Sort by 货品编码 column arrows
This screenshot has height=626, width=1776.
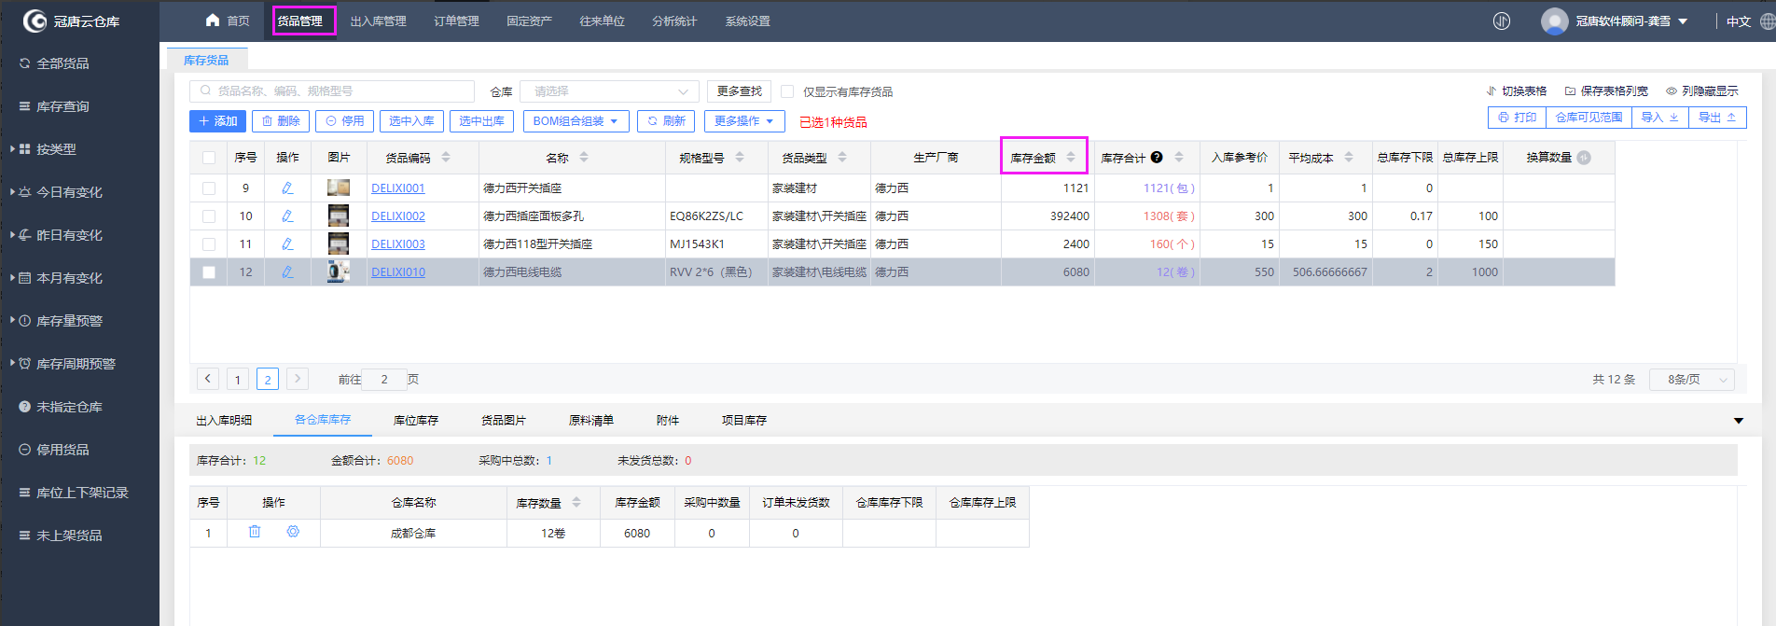point(446,158)
